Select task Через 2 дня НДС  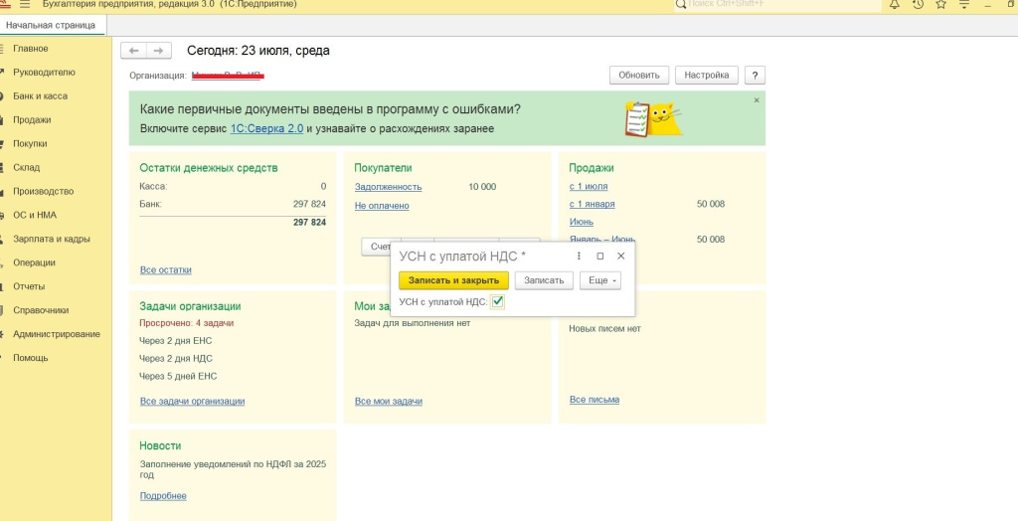[176, 359]
